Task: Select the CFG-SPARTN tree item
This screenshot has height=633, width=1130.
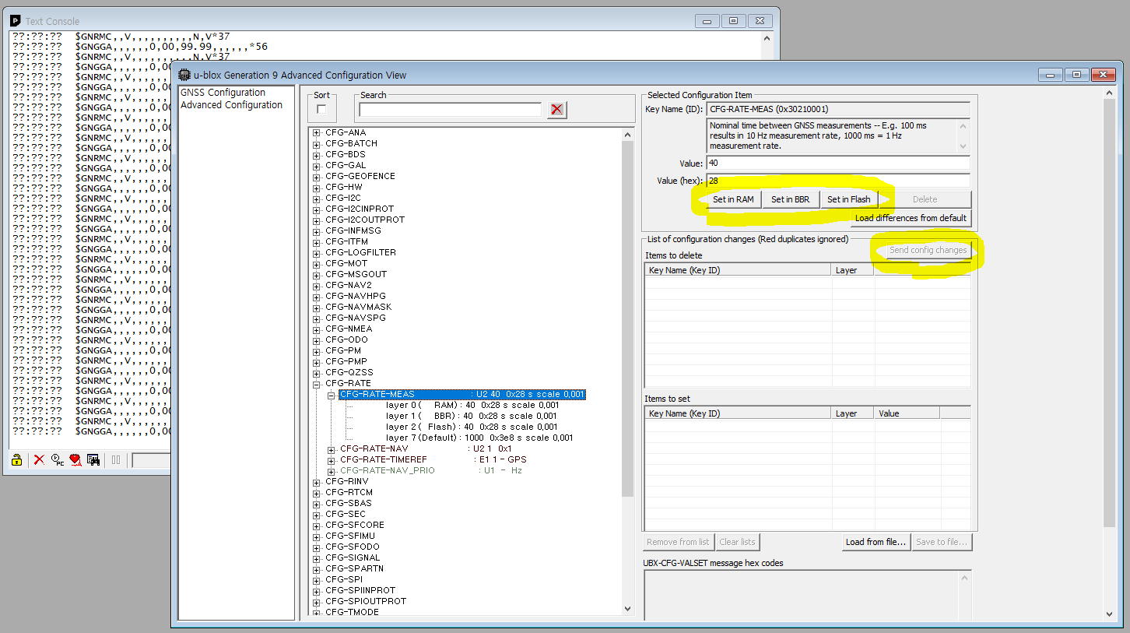Action: pyautogui.click(x=354, y=569)
